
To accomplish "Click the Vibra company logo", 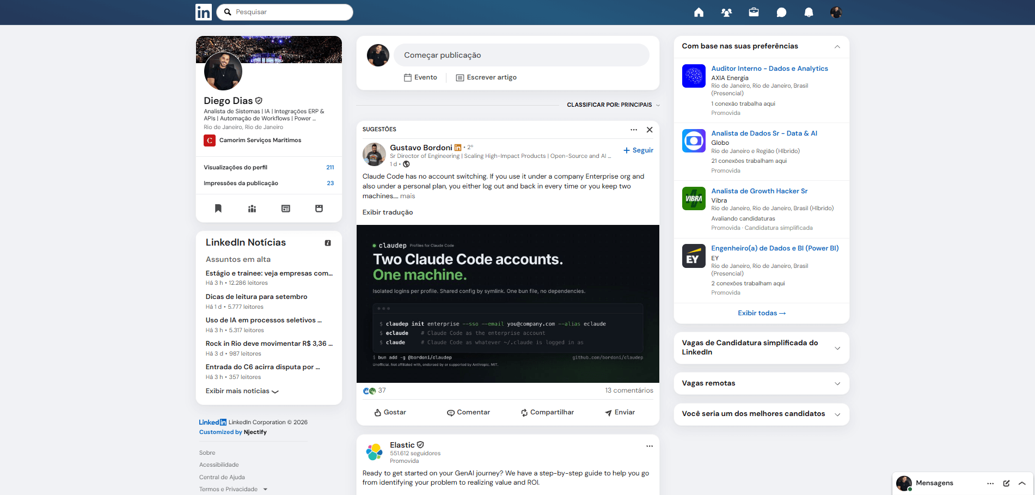I will 694,199.
